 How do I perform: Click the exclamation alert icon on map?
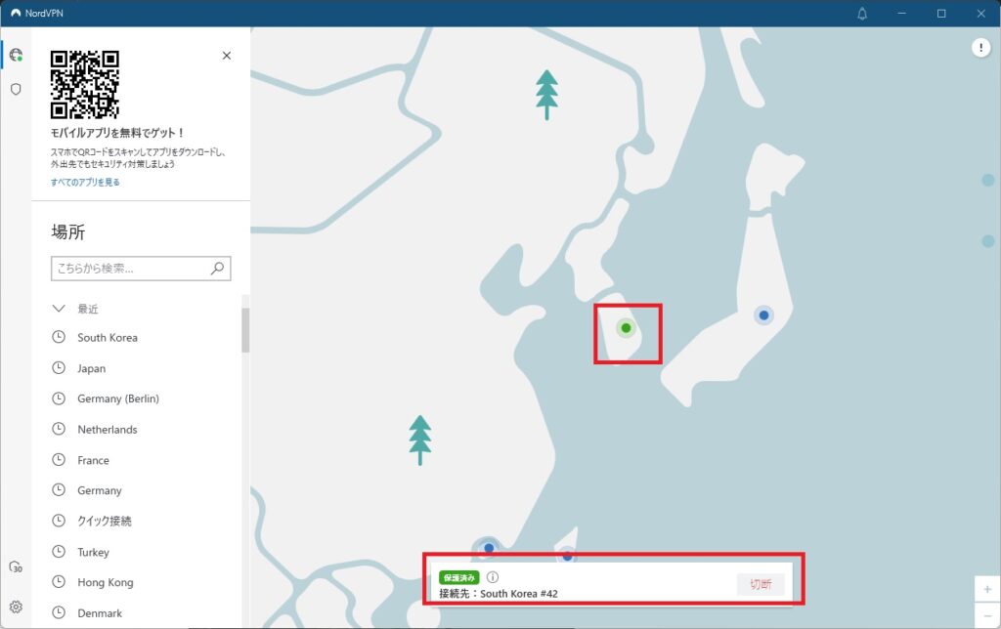(980, 47)
